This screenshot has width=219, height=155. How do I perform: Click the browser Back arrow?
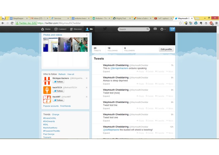3,23
